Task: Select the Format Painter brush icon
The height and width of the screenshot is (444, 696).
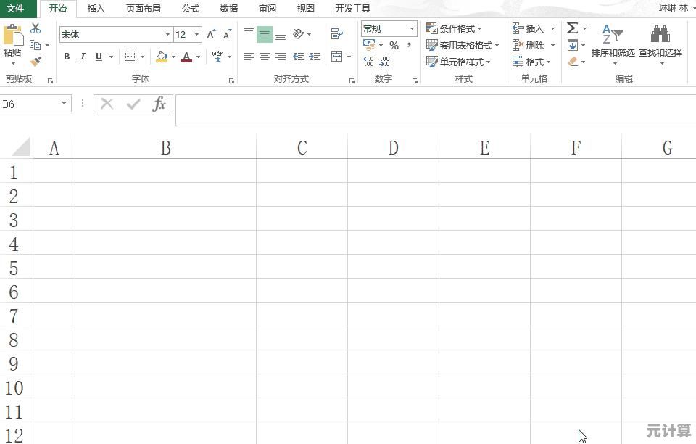Action: coord(36,62)
